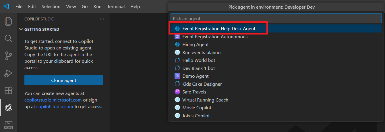The image size is (385, 132).
Task: Open the copilotstudio.microsoft.com link
Action: (x=53, y=100)
